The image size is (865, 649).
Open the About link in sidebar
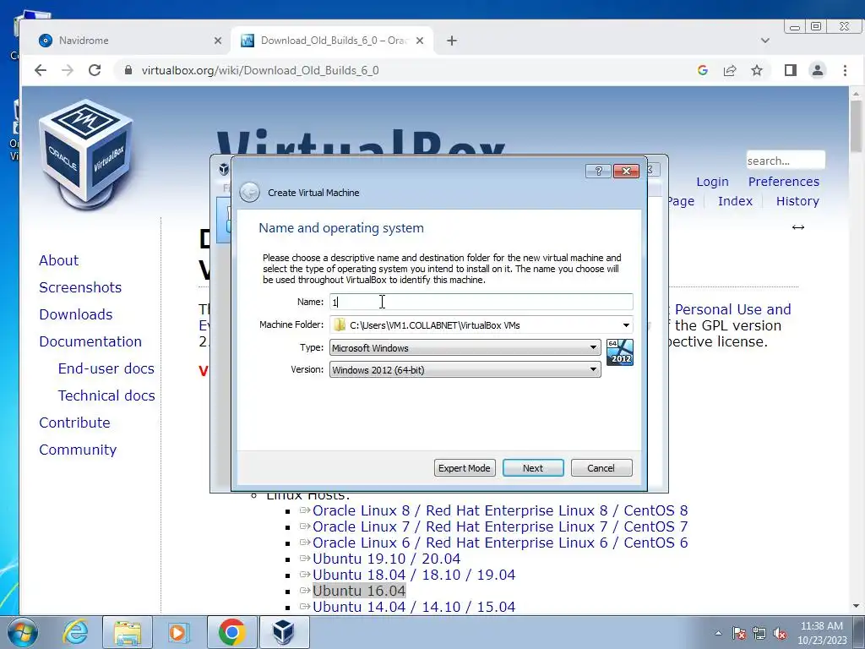[x=58, y=260]
